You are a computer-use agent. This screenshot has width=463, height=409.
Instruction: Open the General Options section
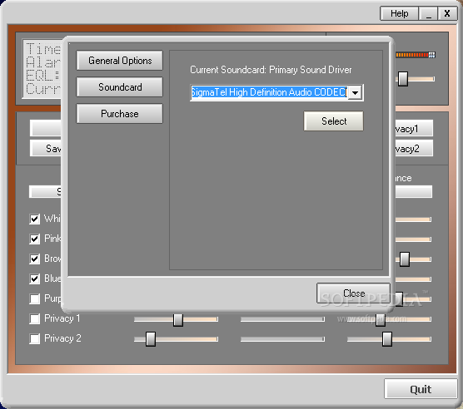pyautogui.click(x=120, y=61)
